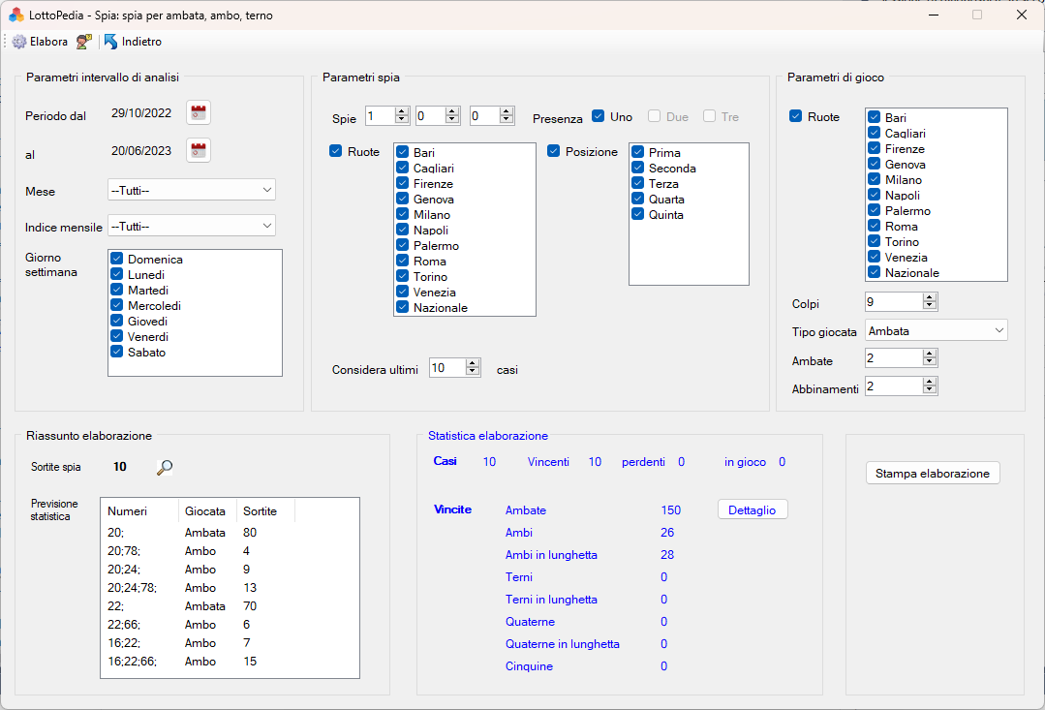The height and width of the screenshot is (710, 1045).
Task: Increase the third Spie number spinner
Action: (507, 111)
